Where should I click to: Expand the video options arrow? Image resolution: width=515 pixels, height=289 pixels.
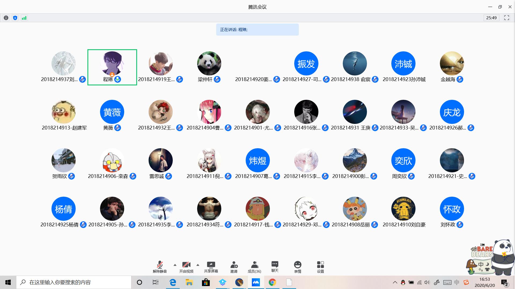coord(198,265)
